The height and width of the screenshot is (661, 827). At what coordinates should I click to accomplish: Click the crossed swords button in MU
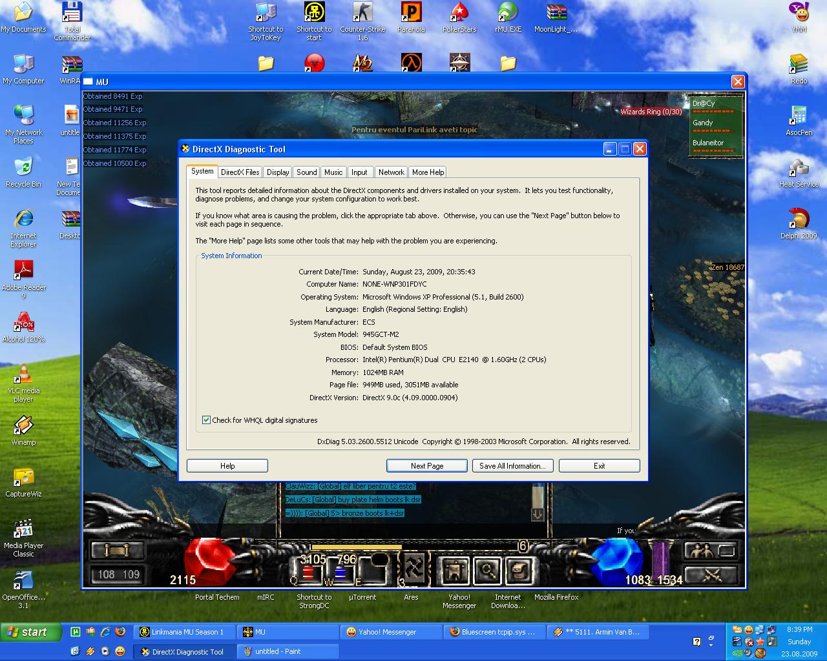coord(710,574)
